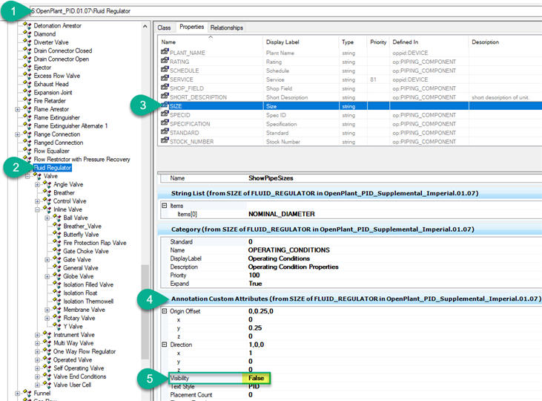Select the Valve User Cell node
The width and height of the screenshot is (542, 401).
(72, 385)
